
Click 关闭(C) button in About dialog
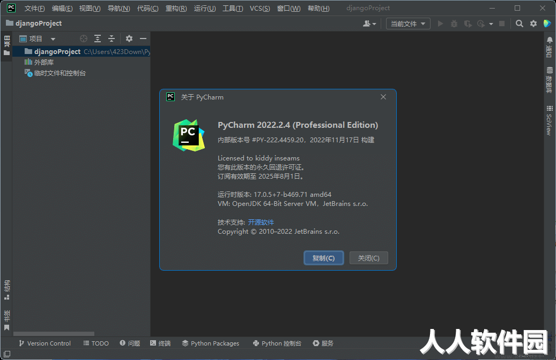pos(369,258)
